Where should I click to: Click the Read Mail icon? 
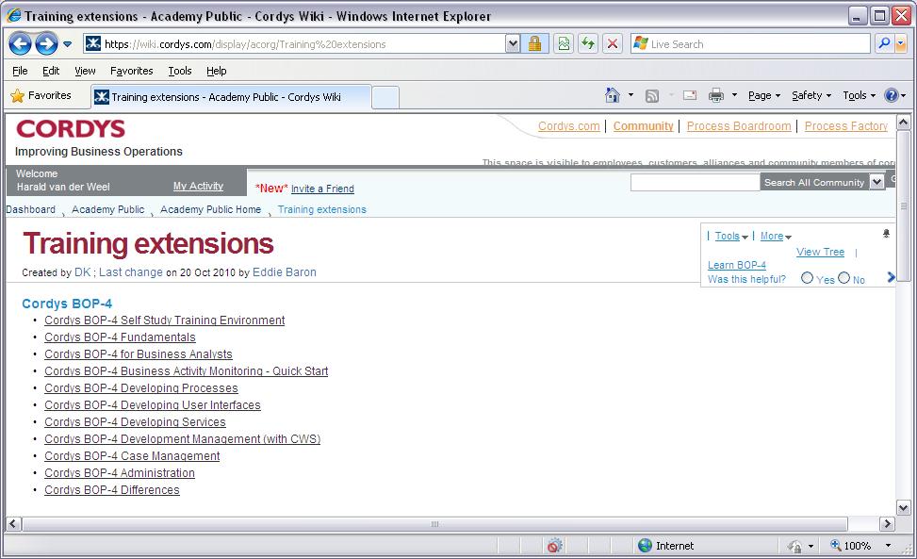(690, 95)
